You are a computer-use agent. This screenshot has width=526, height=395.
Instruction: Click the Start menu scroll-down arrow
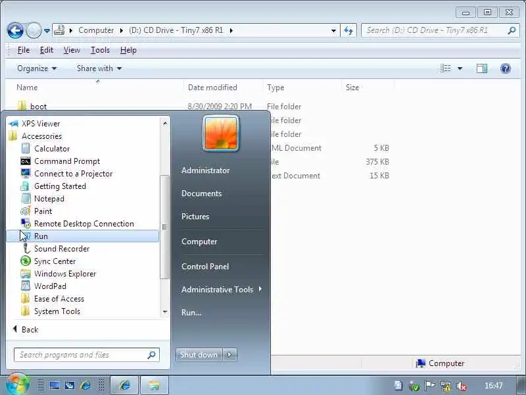pyautogui.click(x=165, y=312)
